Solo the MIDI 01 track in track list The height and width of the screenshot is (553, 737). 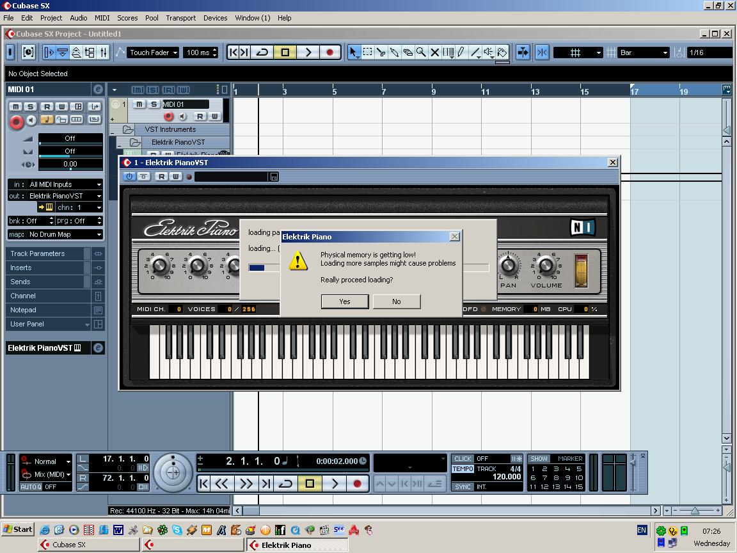click(154, 104)
